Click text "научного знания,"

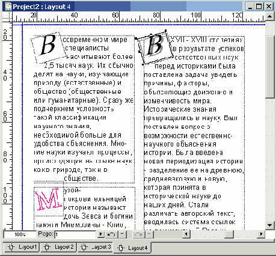[63, 126]
